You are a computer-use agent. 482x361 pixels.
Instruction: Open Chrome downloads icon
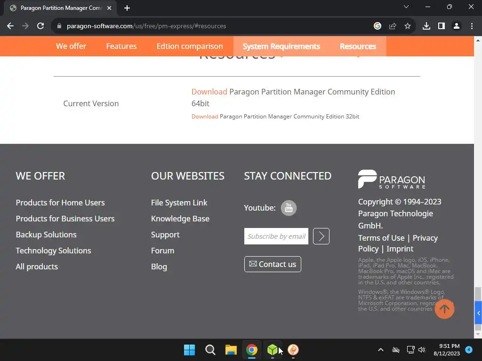(426, 26)
